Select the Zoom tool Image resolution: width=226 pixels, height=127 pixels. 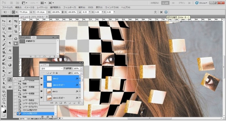pyautogui.click(x=4, y=103)
